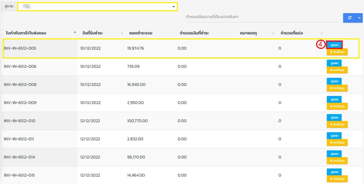Screen dimensions: 364x184
Task: Click the ยอดชำระรวม column header
Action: (x=140, y=33)
